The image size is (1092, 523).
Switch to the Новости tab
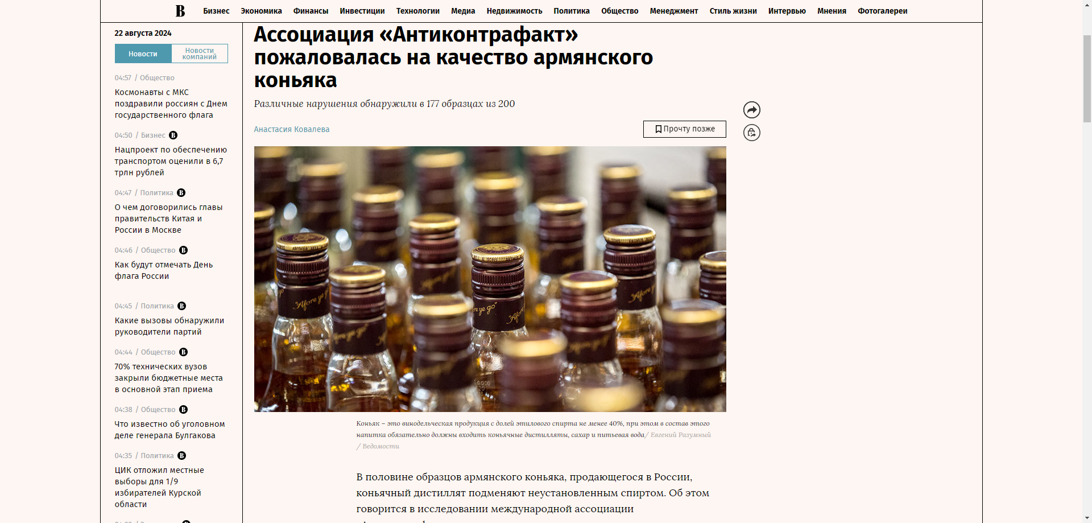tap(143, 53)
